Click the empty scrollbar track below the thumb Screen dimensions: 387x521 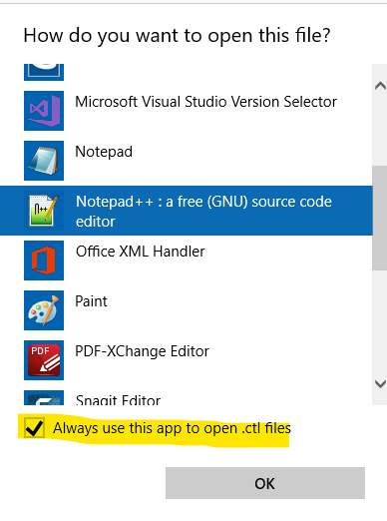pyautogui.click(x=379, y=322)
